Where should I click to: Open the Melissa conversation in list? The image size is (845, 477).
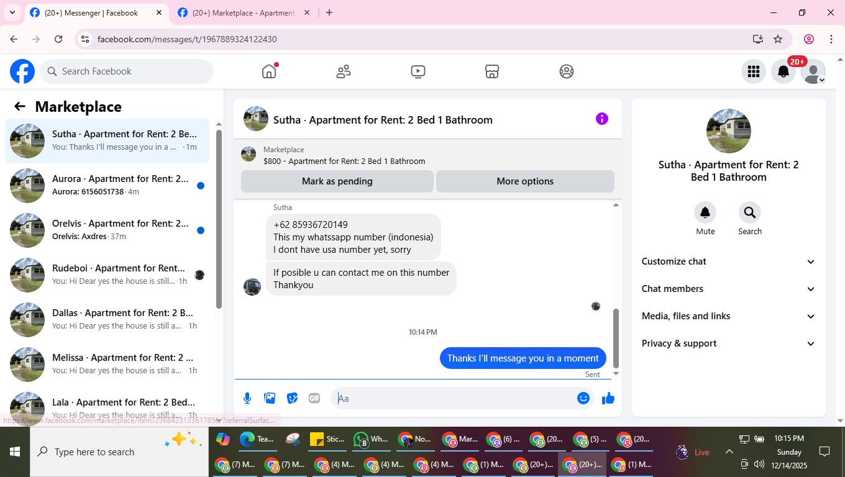pyautogui.click(x=107, y=365)
